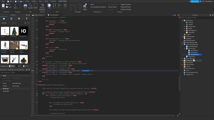Expand the ReplicatedStorage node
The image size is (214, 120).
tap(182, 43)
